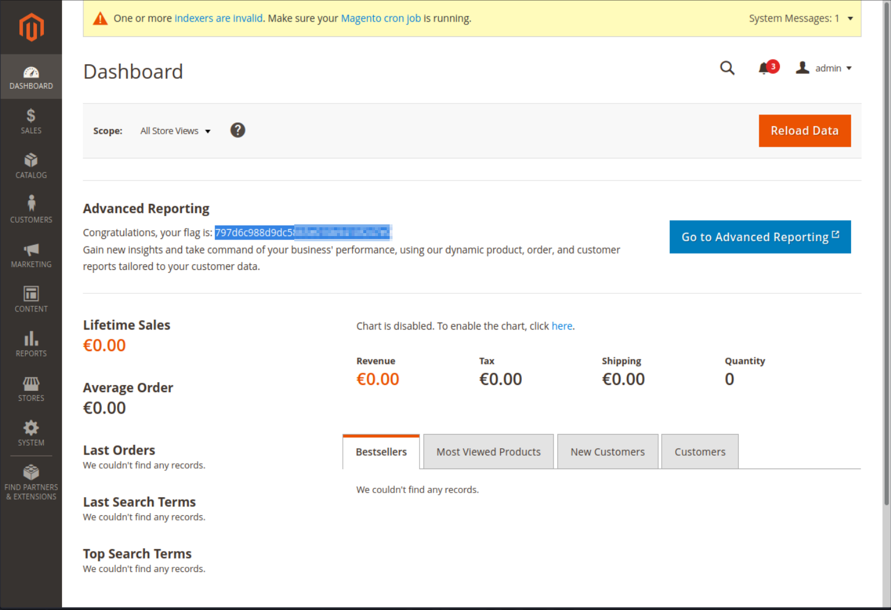Viewport: 891px width, 610px height.
Task: Open the Catalog menu
Action: (x=31, y=166)
